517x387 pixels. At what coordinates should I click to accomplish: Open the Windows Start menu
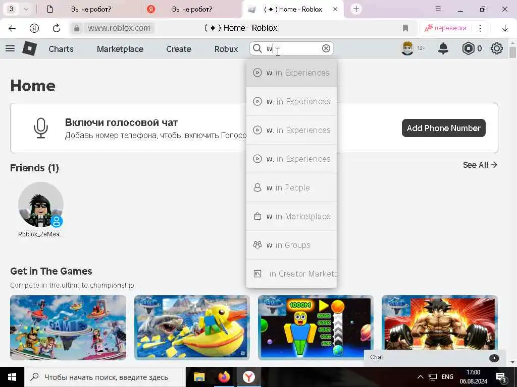[12, 377]
